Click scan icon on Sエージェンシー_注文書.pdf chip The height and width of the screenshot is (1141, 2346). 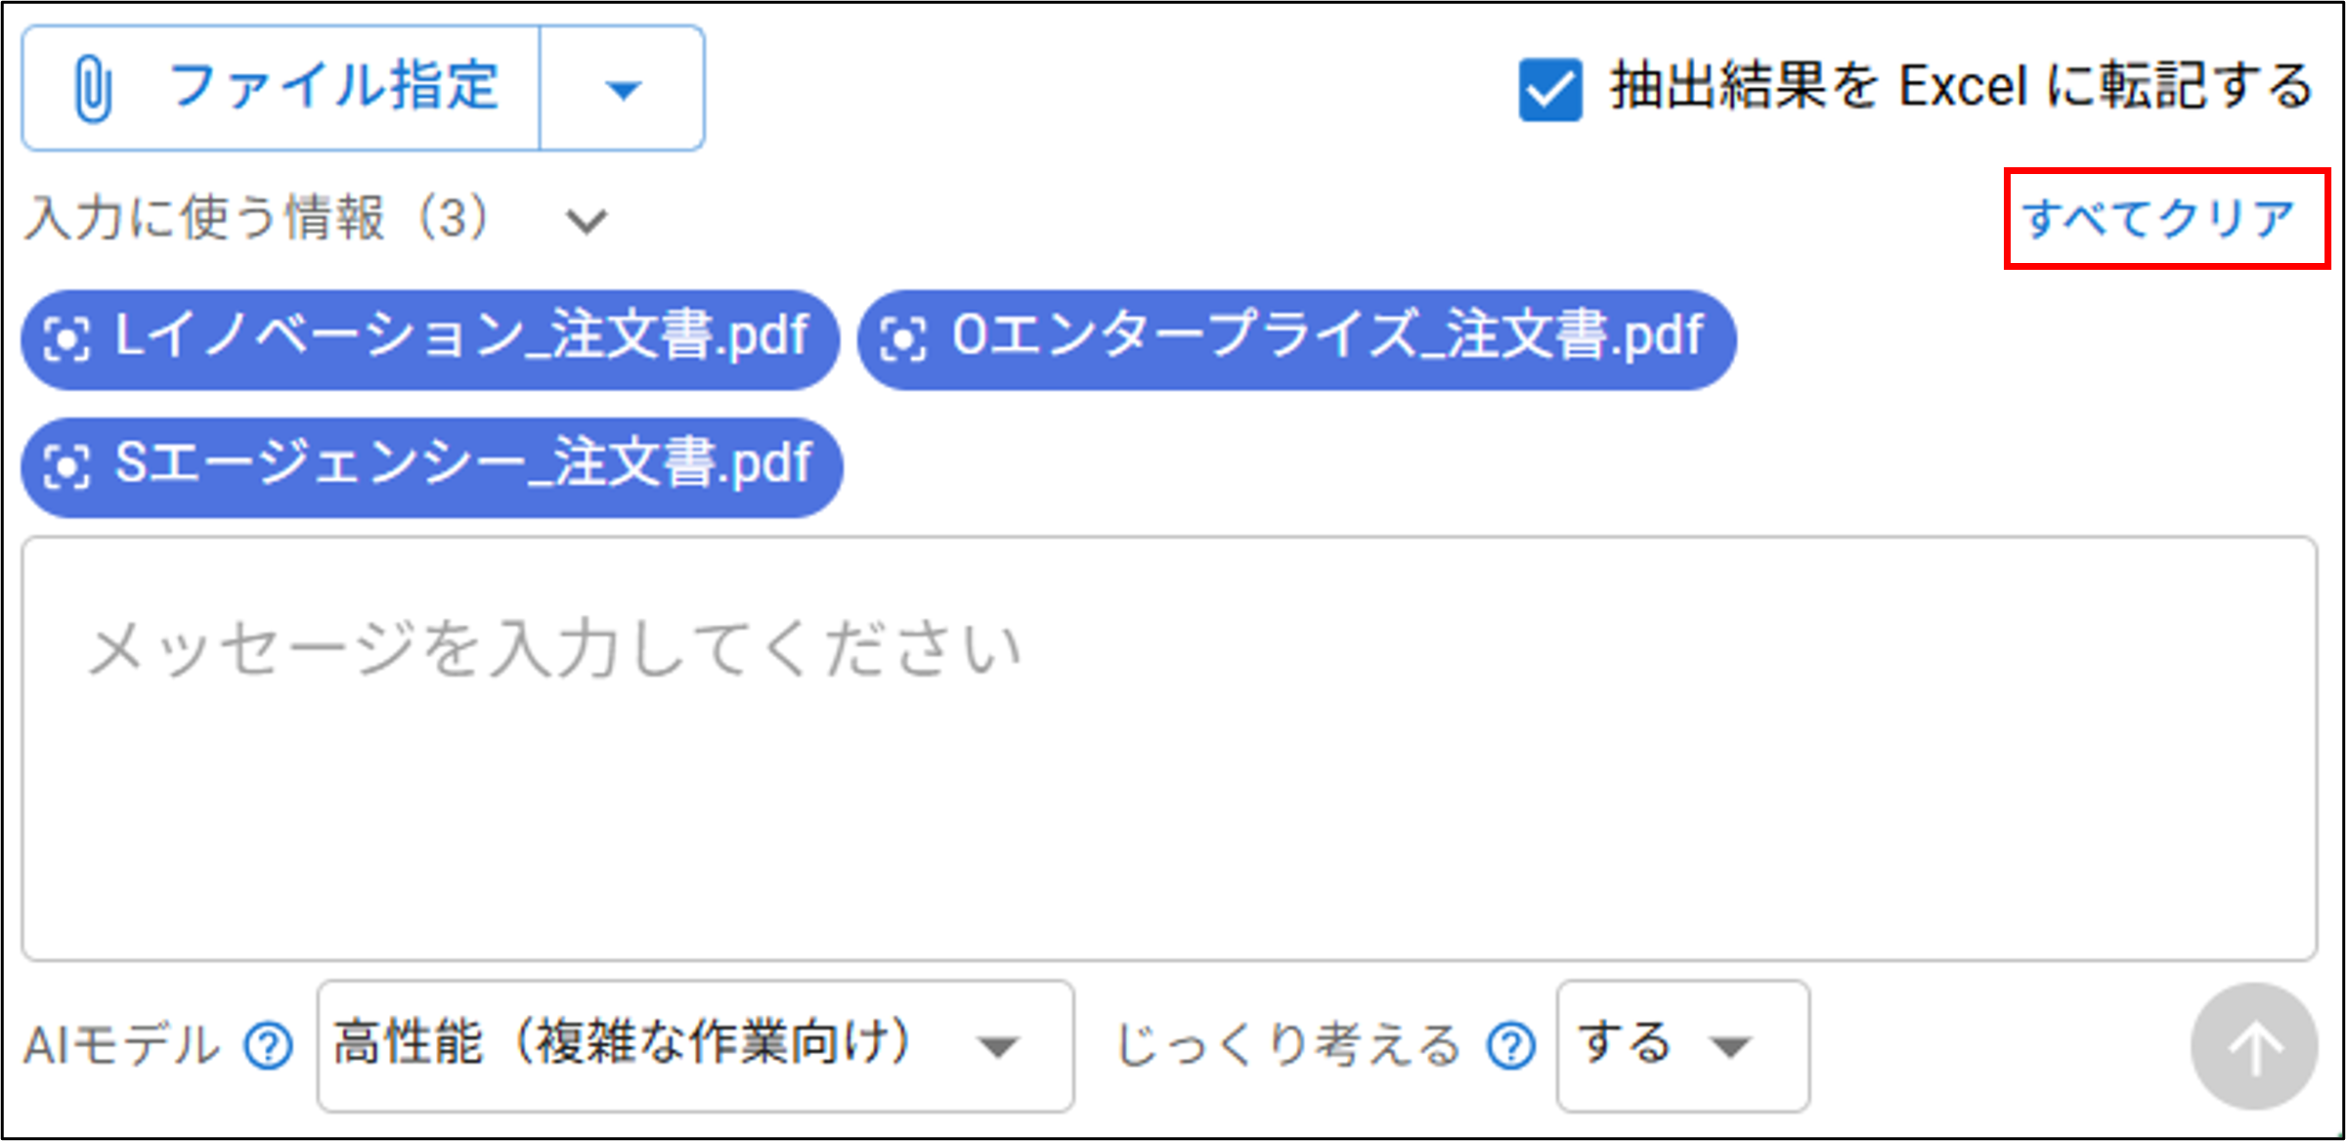point(67,466)
